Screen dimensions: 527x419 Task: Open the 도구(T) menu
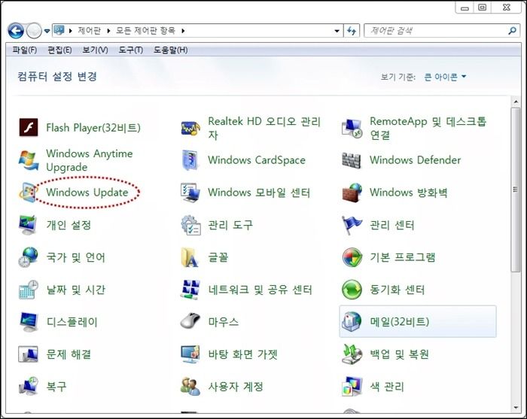click(131, 50)
